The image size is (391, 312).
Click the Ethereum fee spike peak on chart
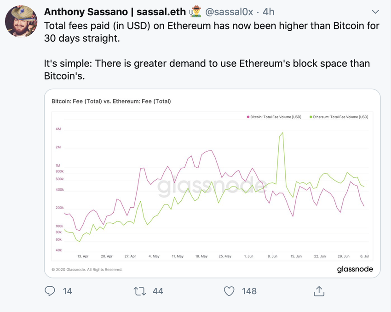click(282, 133)
